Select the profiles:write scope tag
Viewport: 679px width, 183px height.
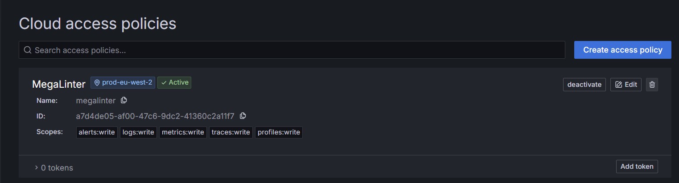pyautogui.click(x=279, y=132)
